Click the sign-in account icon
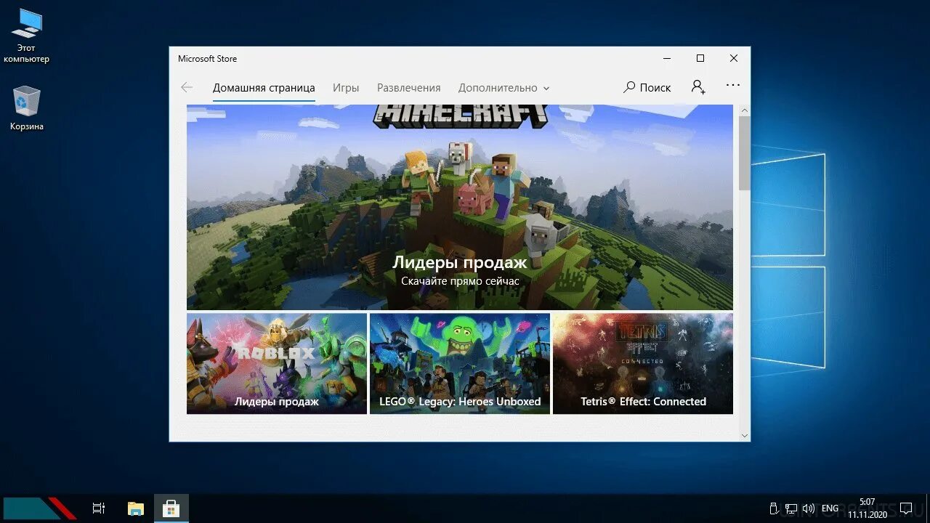The width and height of the screenshot is (930, 523). click(698, 87)
